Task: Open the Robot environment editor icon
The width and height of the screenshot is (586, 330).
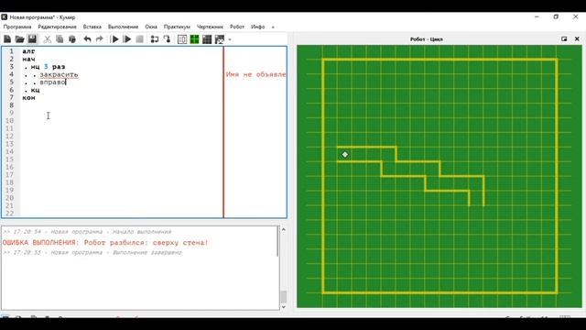Action: click(x=220, y=39)
